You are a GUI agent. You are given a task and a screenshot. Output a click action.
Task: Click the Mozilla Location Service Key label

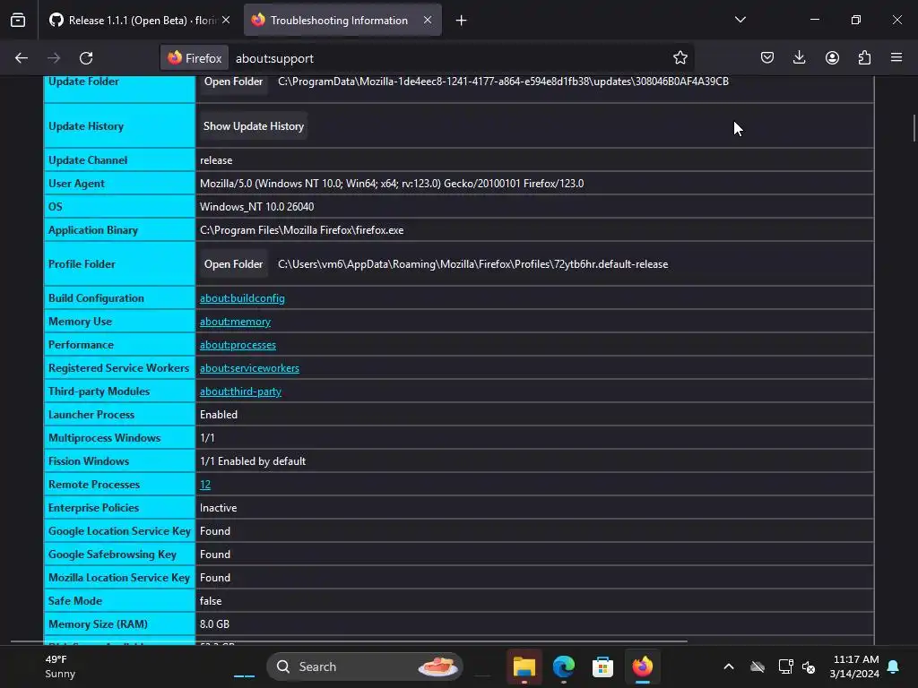[x=119, y=578]
